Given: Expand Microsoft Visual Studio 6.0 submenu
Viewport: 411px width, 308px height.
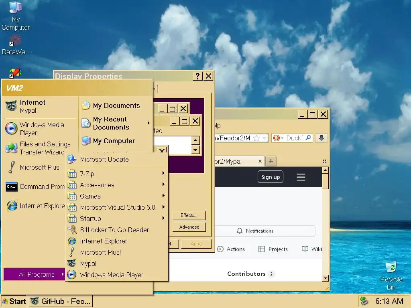Looking at the screenshot, I should pyautogui.click(x=117, y=207).
